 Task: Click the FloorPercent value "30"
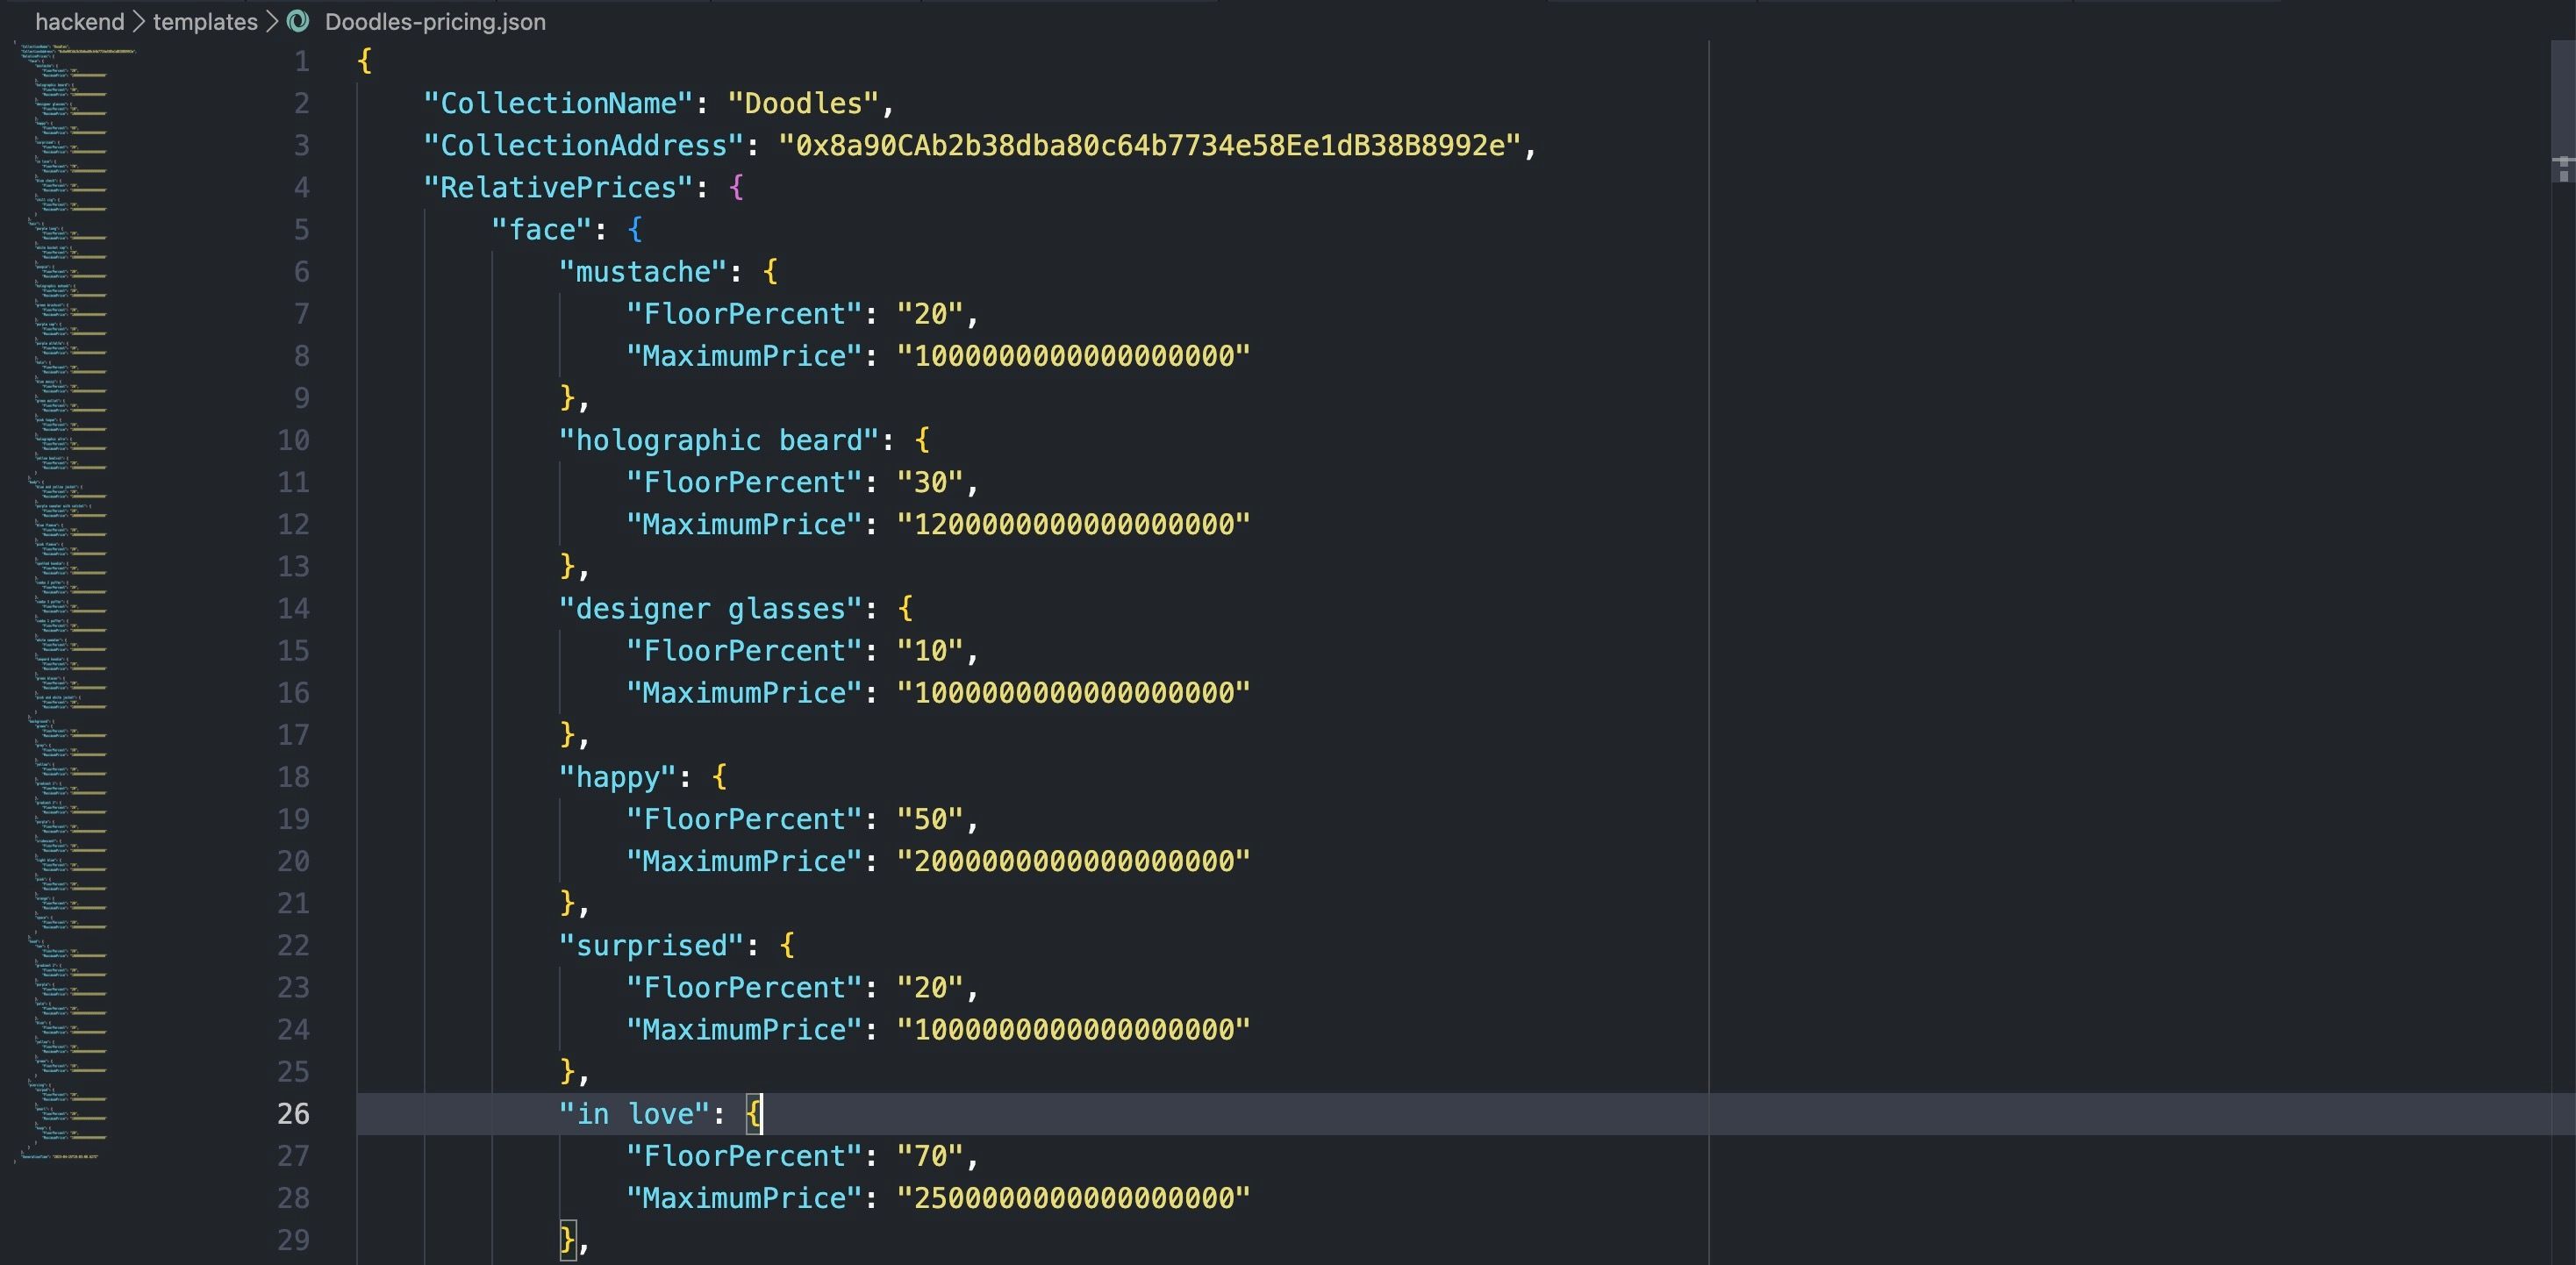(931, 483)
